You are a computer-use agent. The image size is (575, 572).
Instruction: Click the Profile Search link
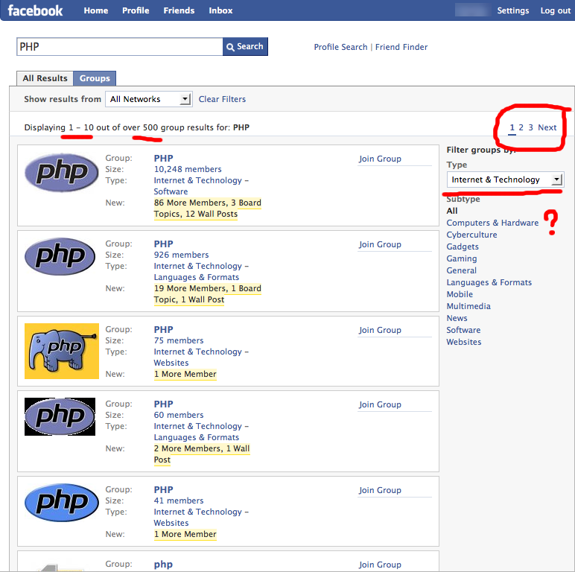(340, 47)
